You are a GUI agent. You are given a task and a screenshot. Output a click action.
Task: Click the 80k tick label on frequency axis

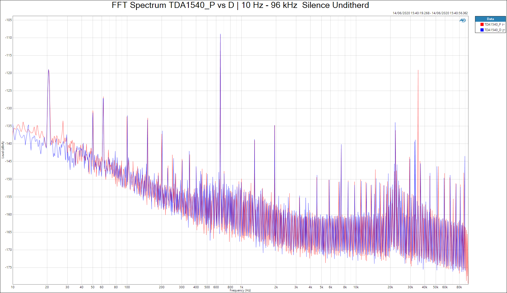459,287
